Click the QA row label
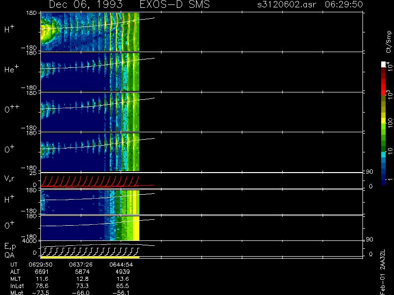Screen dimensions: 394x295 [9, 255]
